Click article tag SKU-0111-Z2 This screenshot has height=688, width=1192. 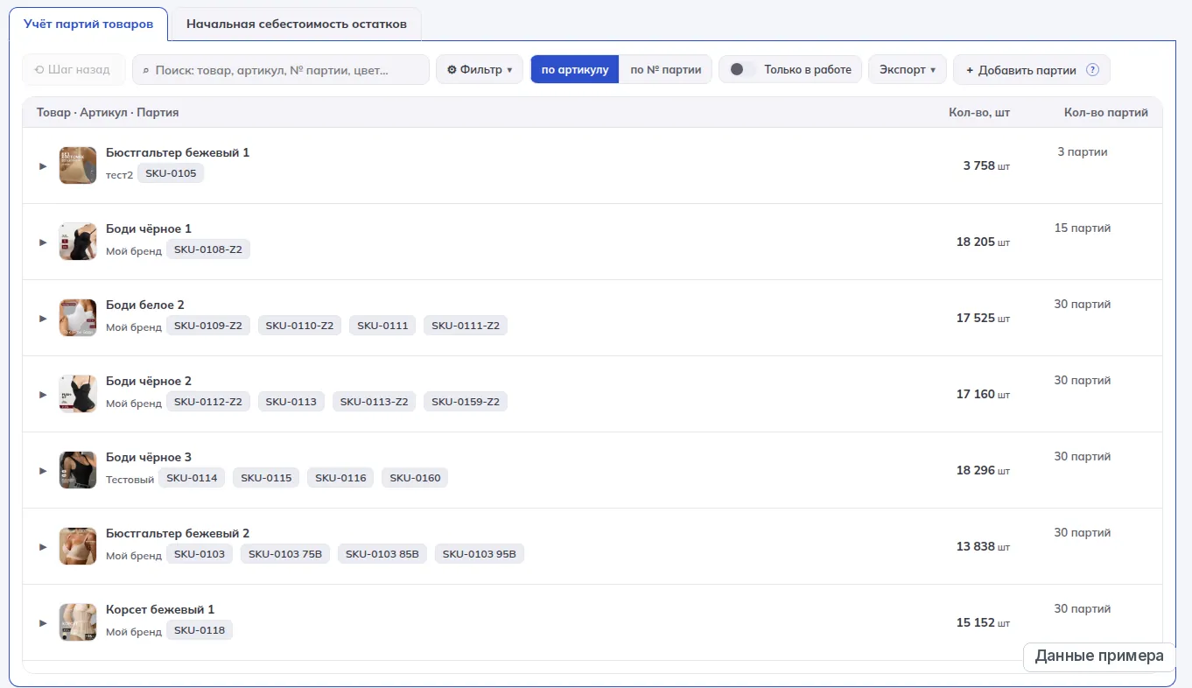point(466,326)
